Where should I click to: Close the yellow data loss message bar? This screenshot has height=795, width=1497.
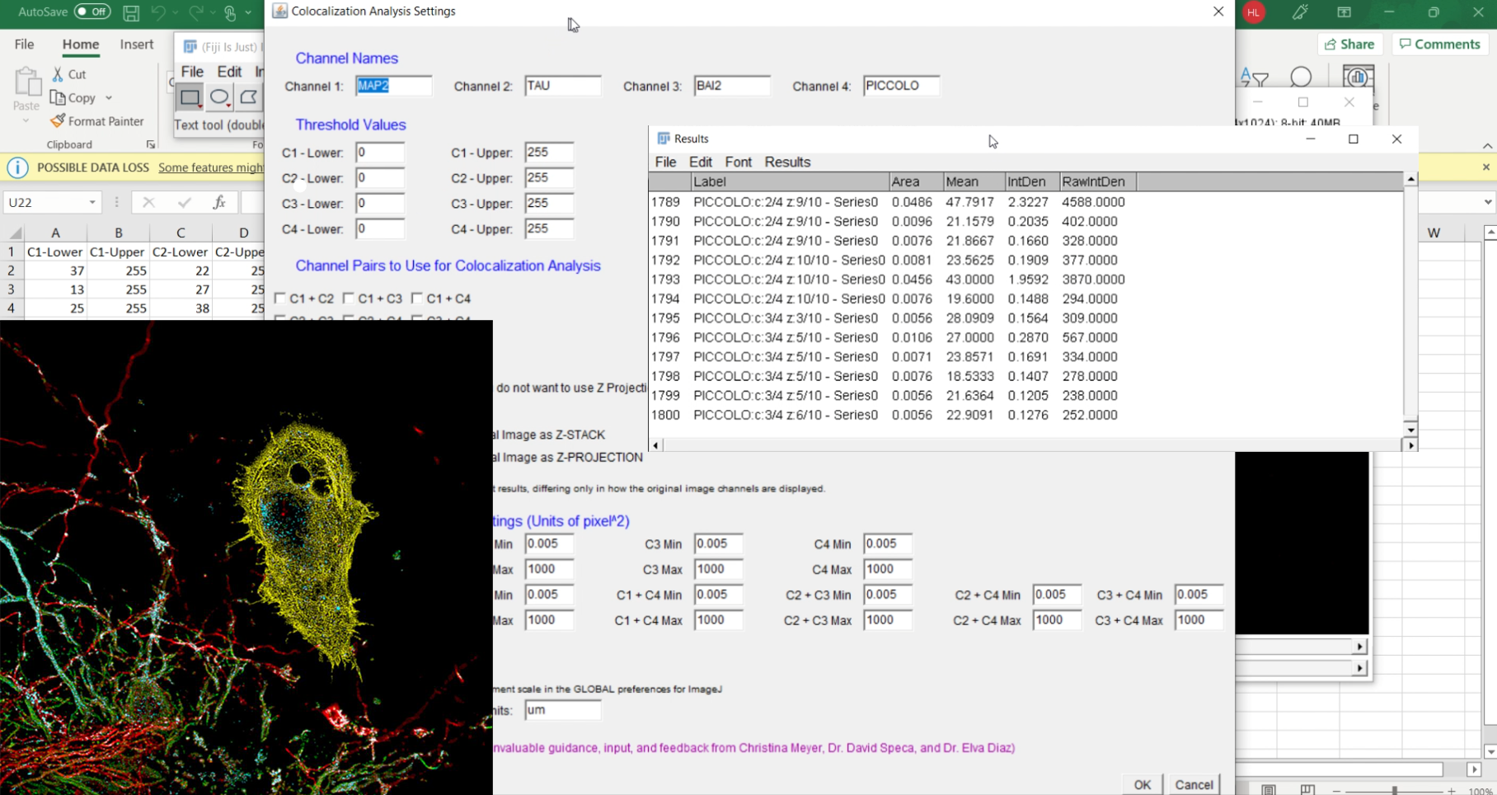(x=1486, y=167)
